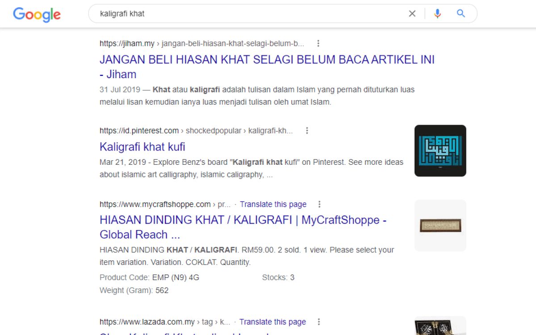Open the "HIASAN DINDING KHAT / KALIGRAFI" result
Viewport: 536px width, 335px height.
point(243,227)
